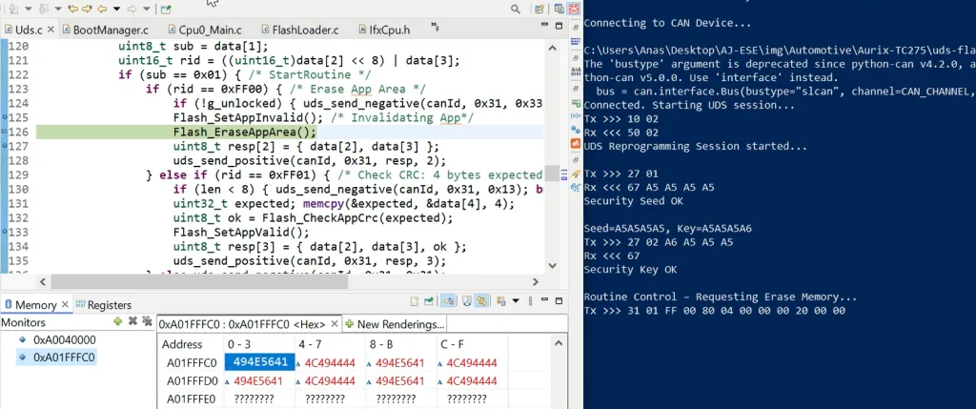Click the Memory renderings layout icon

[x=501, y=302]
